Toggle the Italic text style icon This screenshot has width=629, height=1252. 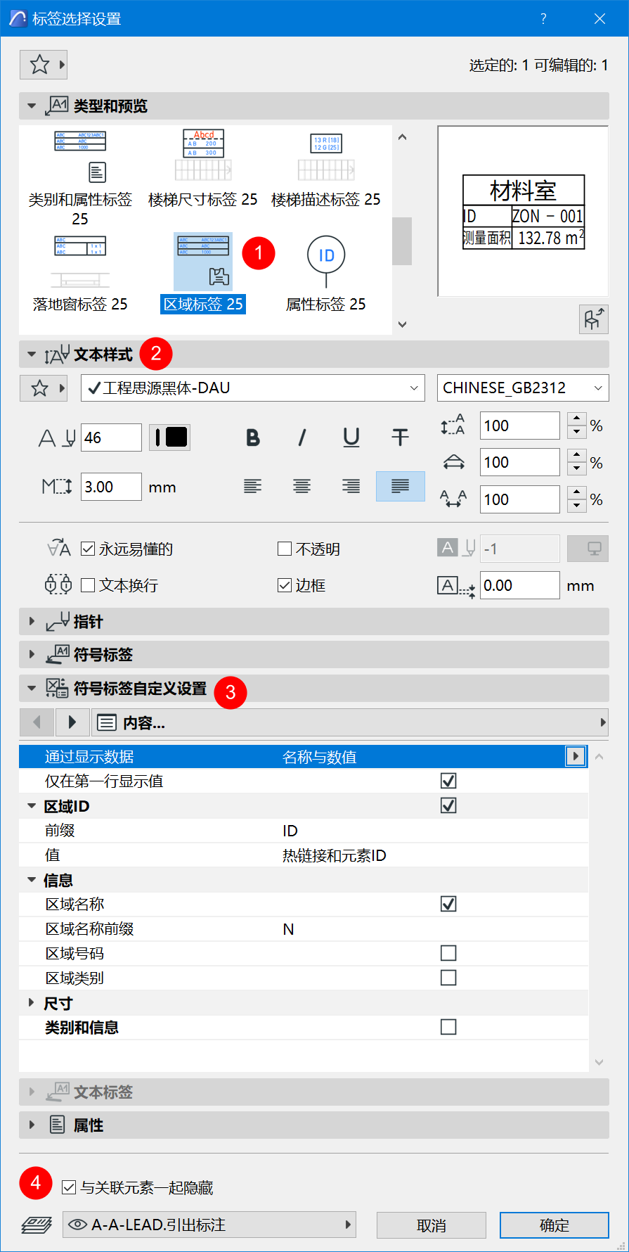click(x=302, y=437)
